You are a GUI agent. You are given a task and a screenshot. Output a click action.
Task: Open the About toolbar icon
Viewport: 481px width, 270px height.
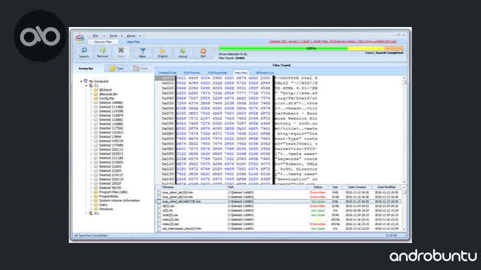click(x=183, y=51)
